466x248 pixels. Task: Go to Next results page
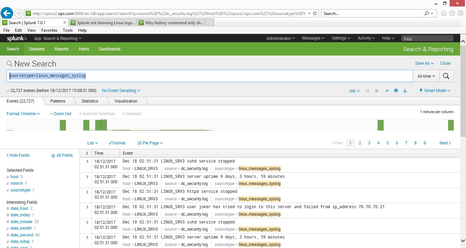445,143
